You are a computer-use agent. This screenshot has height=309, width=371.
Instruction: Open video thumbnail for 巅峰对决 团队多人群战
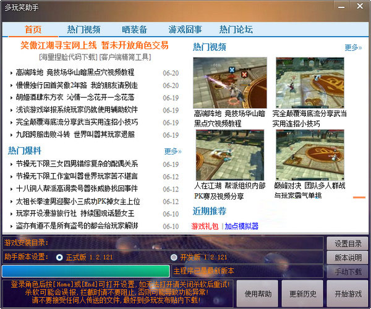point(310,155)
